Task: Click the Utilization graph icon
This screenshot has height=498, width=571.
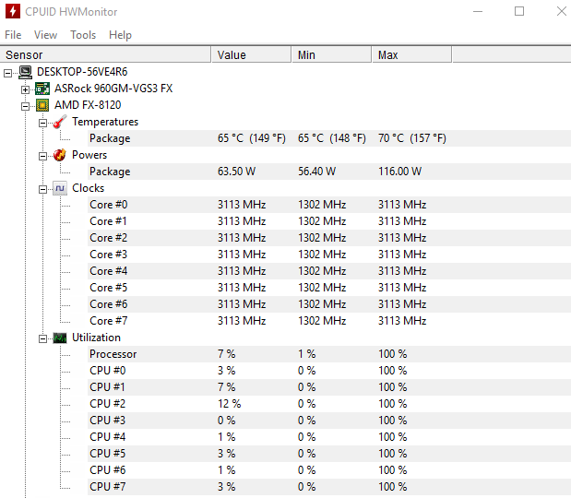Action: tap(60, 338)
